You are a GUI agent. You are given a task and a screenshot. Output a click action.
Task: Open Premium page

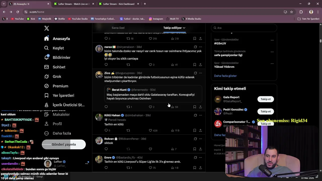(56, 86)
